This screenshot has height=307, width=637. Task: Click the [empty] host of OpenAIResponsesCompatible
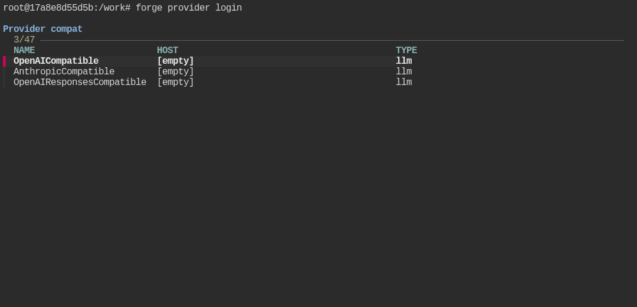[x=176, y=82]
